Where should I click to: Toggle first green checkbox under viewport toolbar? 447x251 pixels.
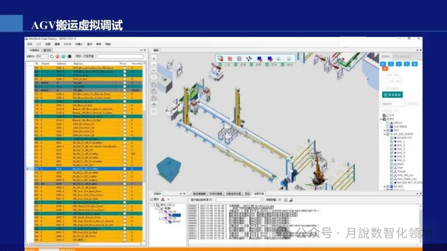pos(220,65)
